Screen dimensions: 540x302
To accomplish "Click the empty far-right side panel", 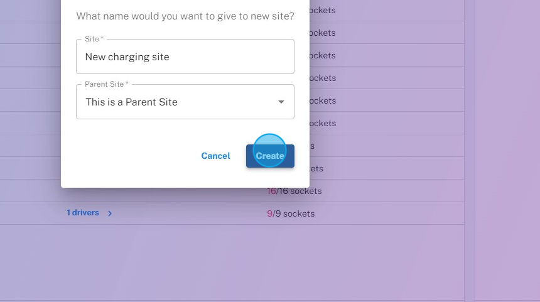I will coord(505,151).
